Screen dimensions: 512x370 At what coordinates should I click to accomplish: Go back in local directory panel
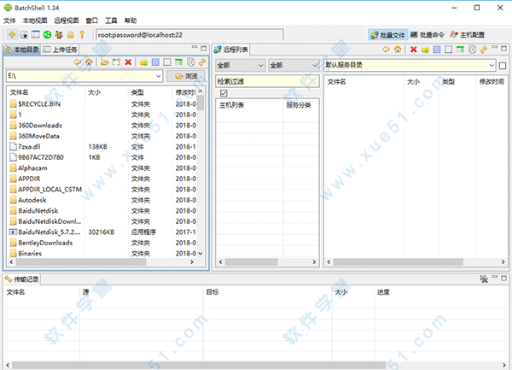(77, 62)
